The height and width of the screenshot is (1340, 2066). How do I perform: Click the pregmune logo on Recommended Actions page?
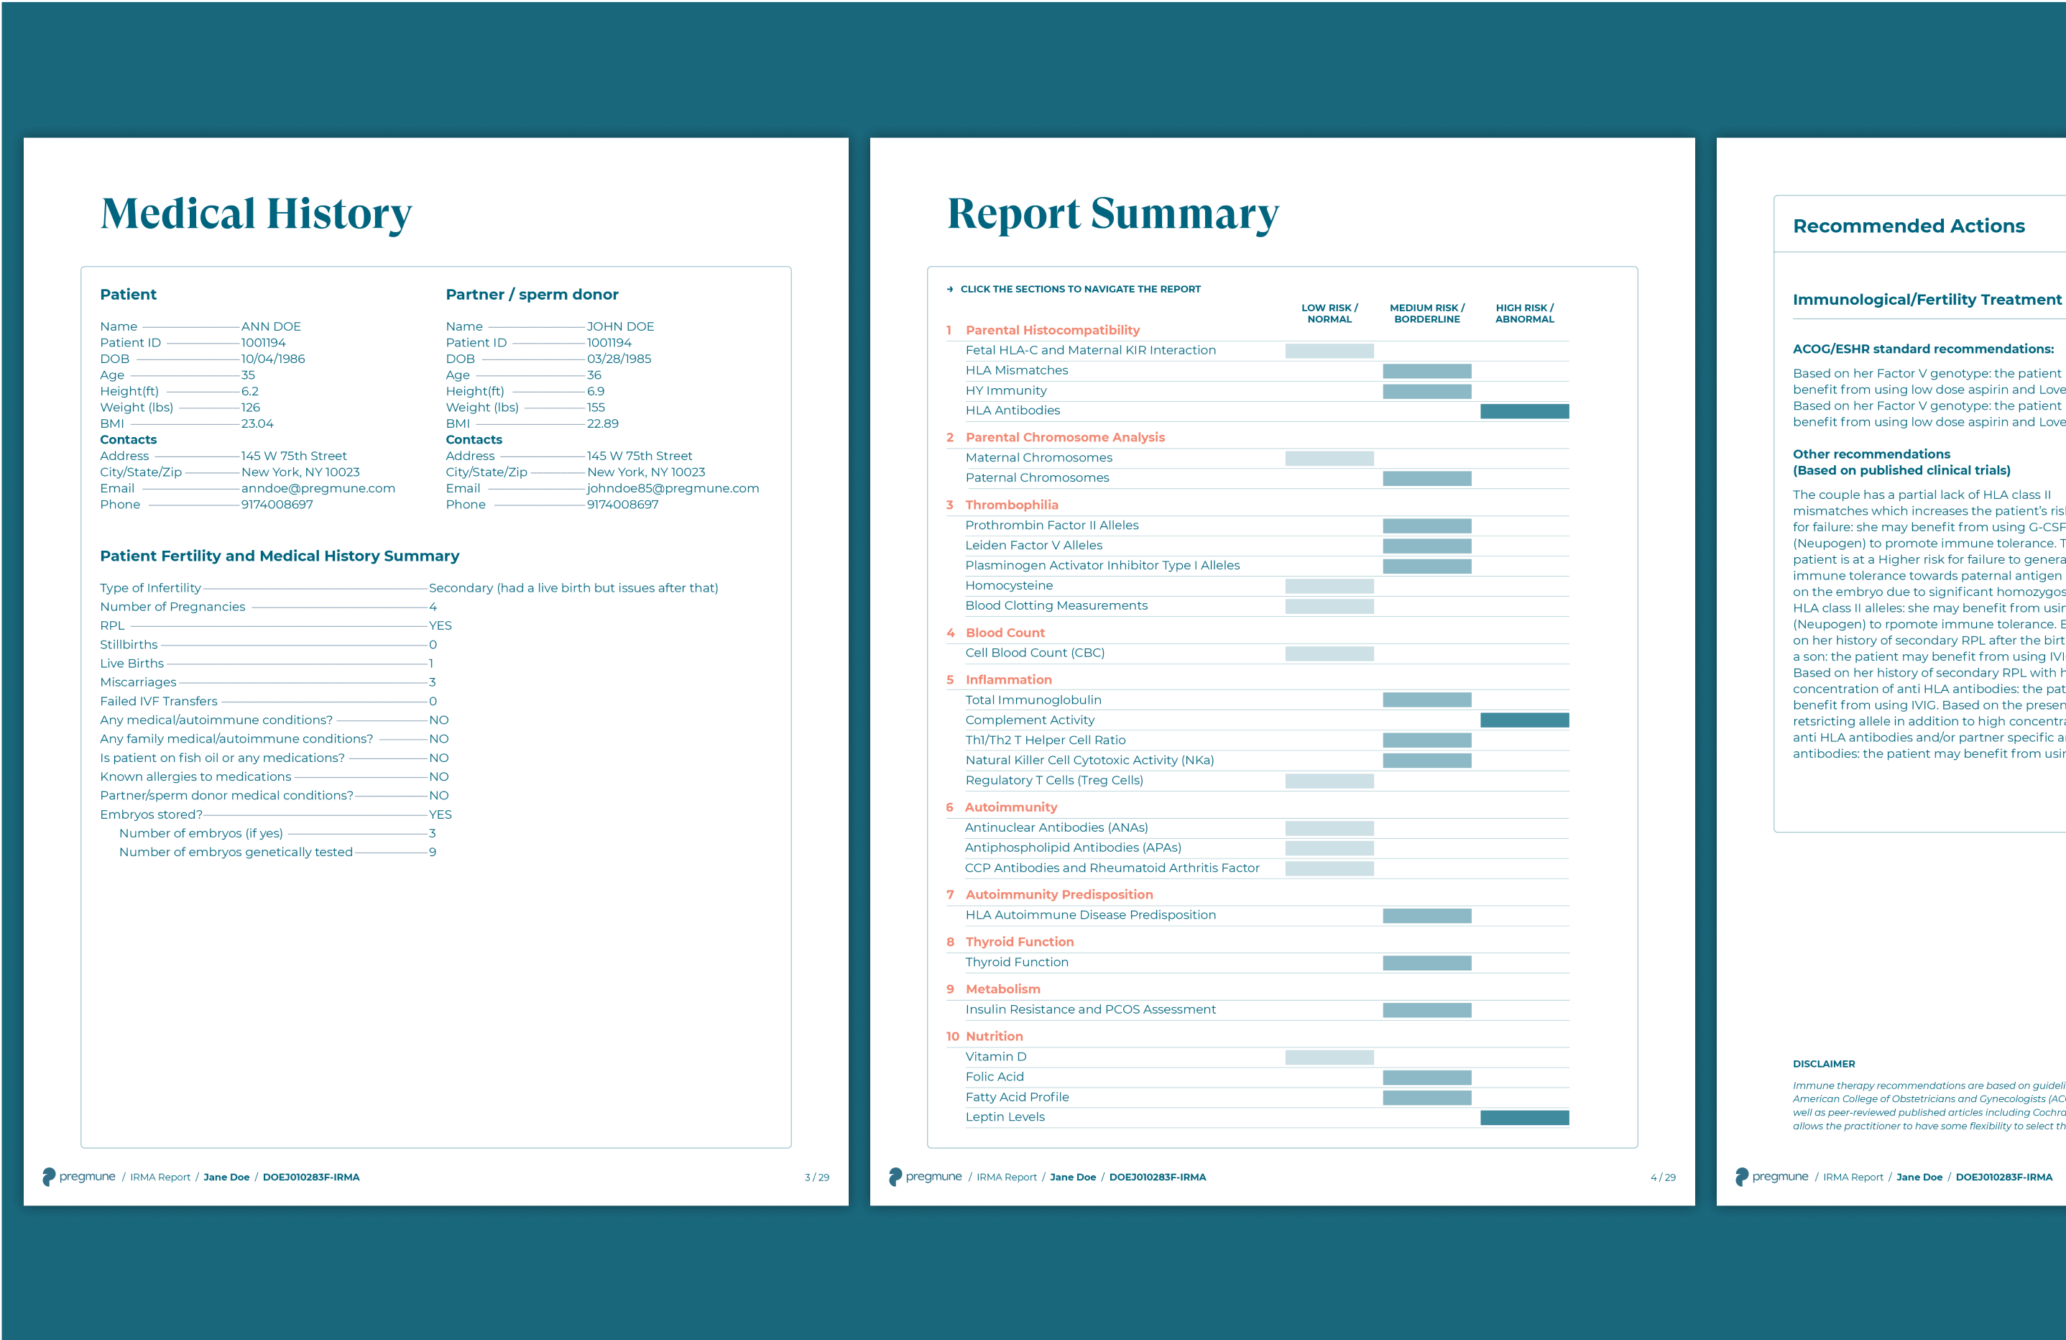coord(1771,1177)
